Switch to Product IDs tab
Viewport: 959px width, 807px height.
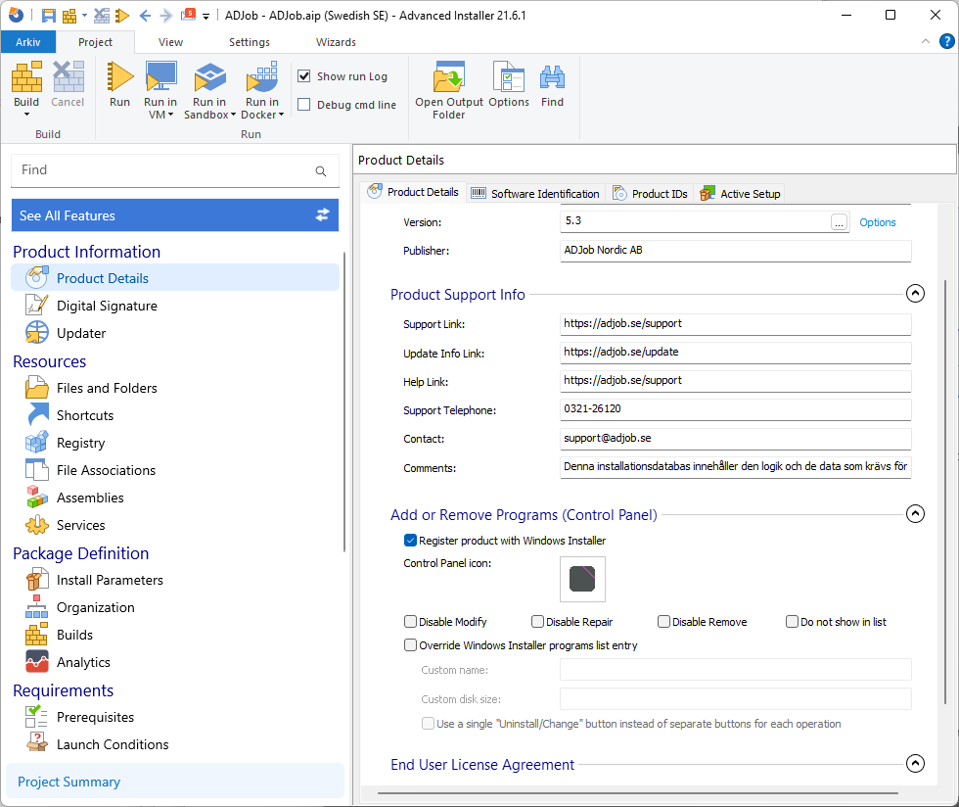pyautogui.click(x=650, y=194)
